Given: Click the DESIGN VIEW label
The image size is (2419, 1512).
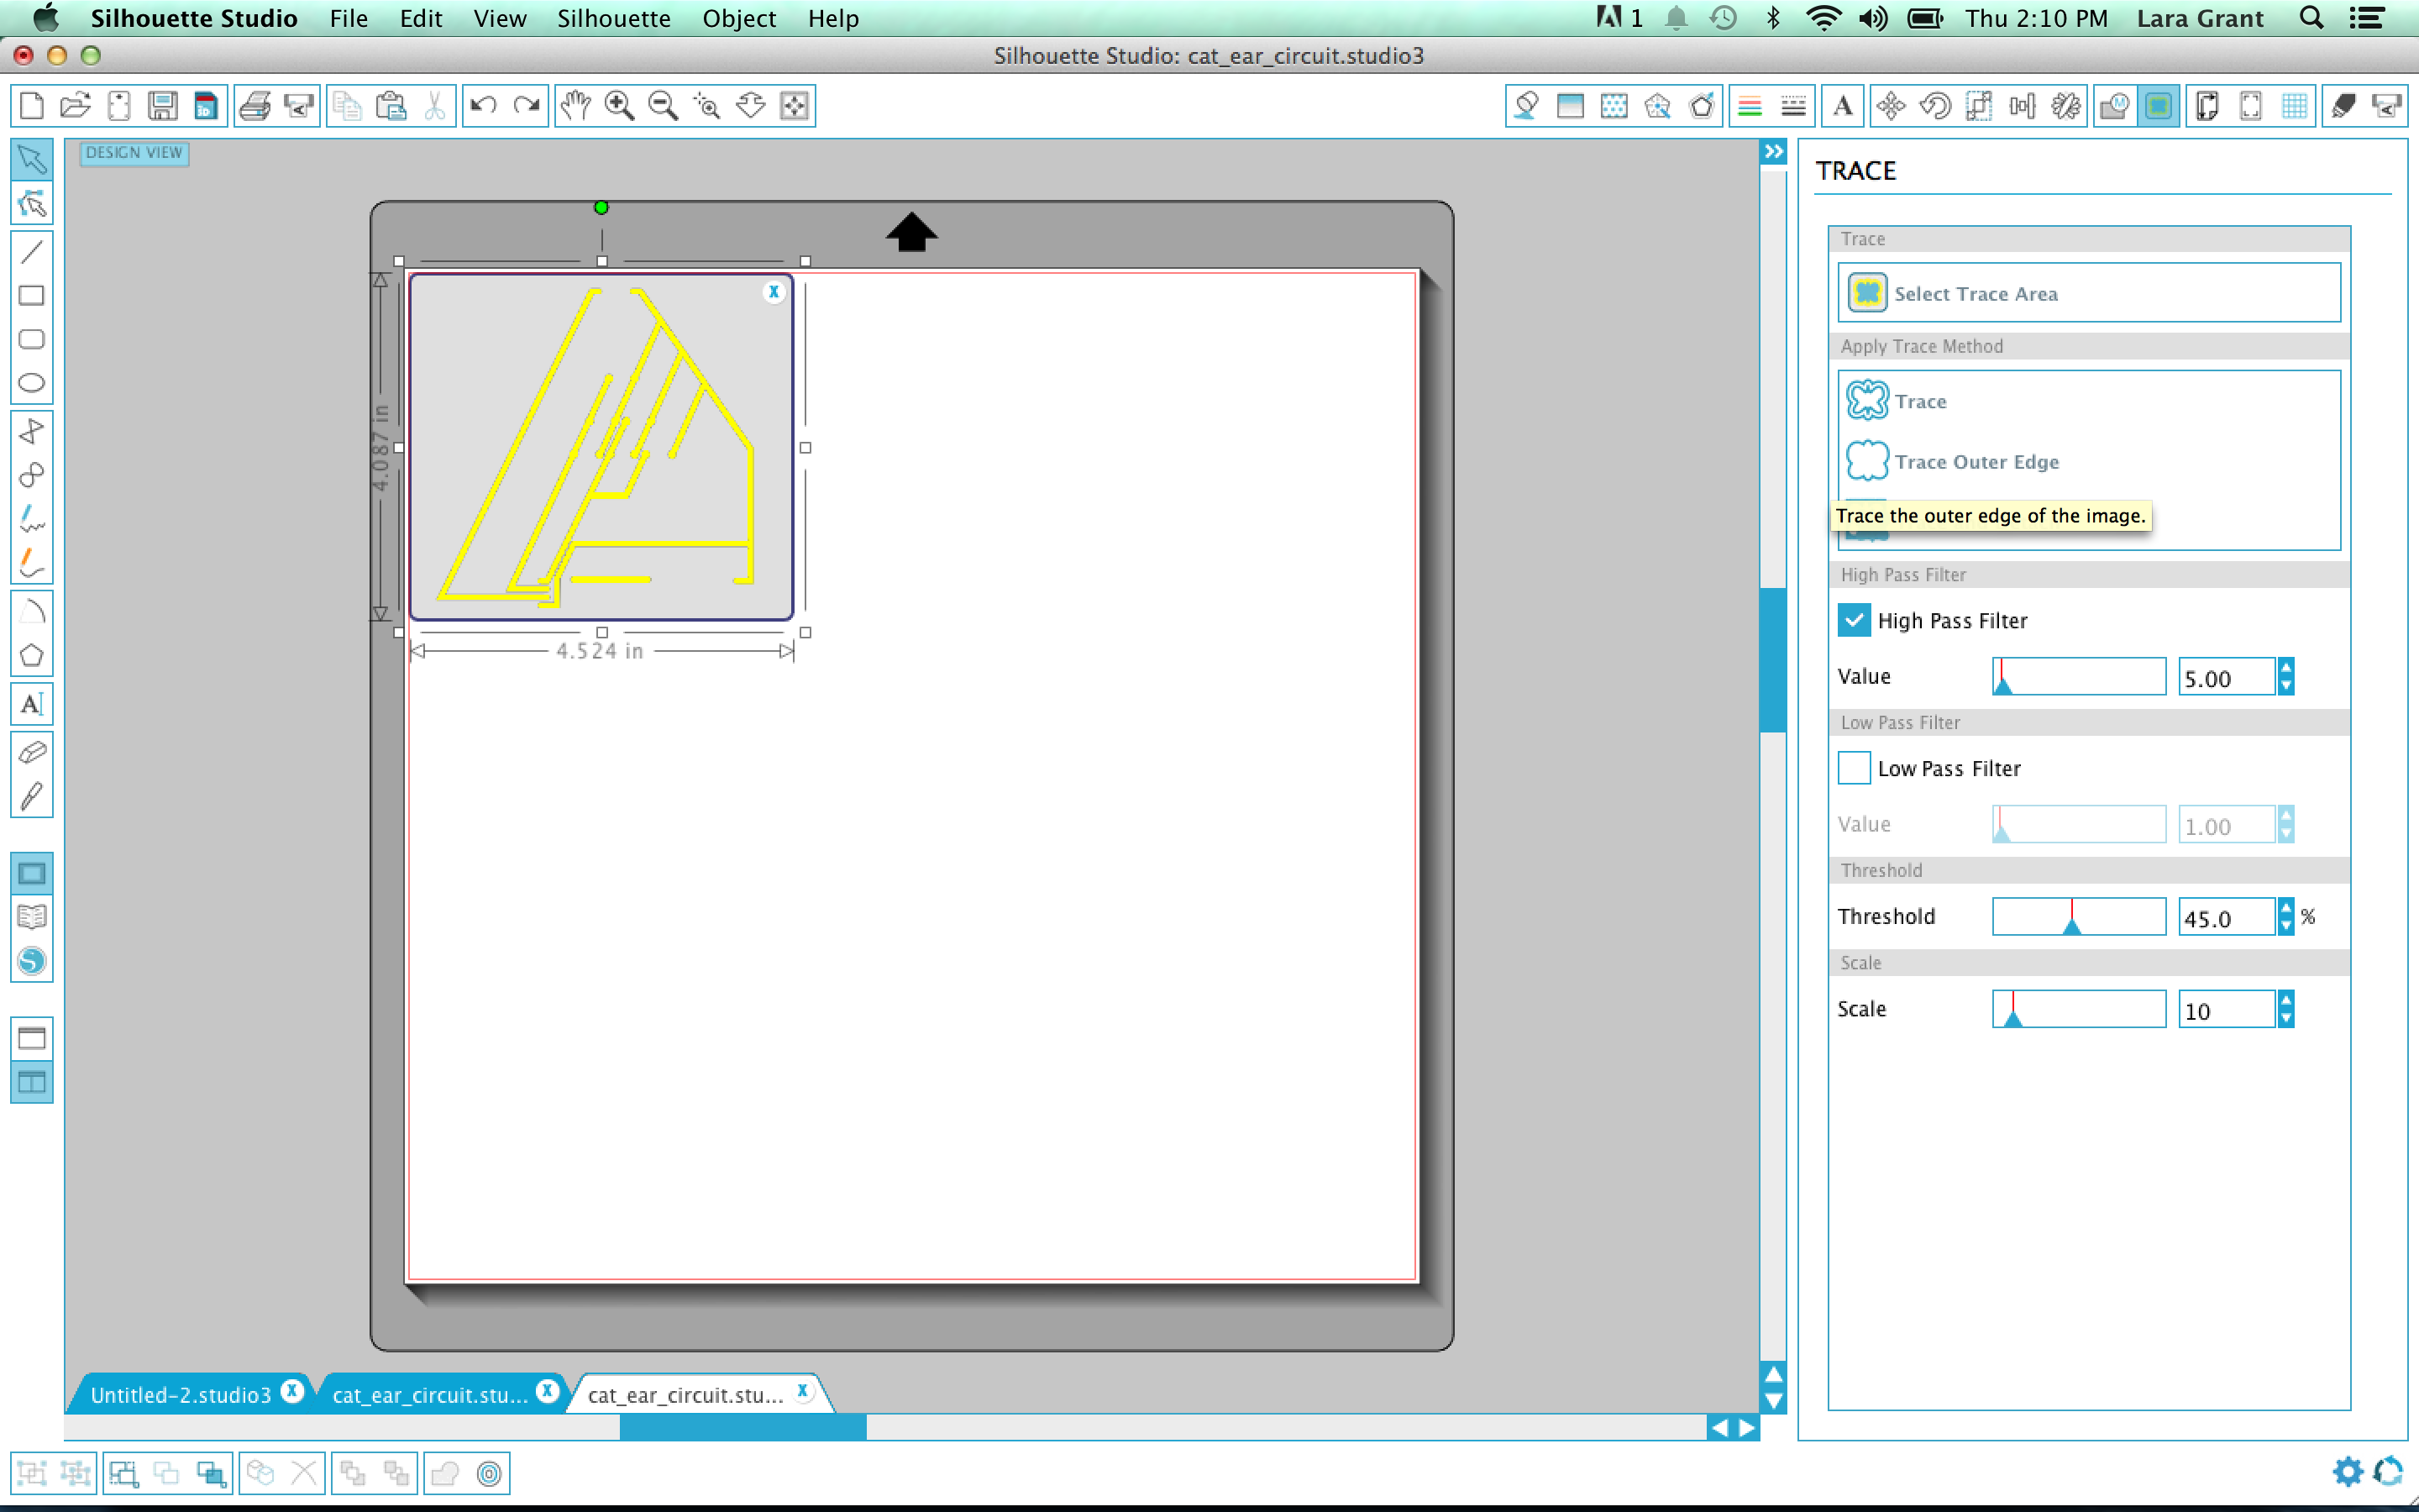Looking at the screenshot, I should [x=134, y=153].
